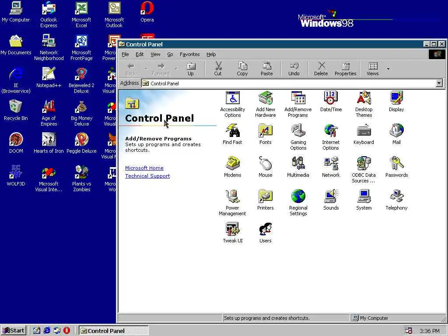
Task: Open the Fonts folder icon
Action: (266, 134)
